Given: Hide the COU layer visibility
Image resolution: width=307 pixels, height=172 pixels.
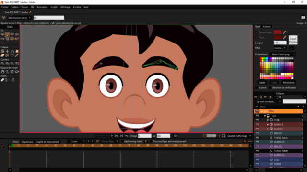Looking at the screenshot, I should point(257,160).
